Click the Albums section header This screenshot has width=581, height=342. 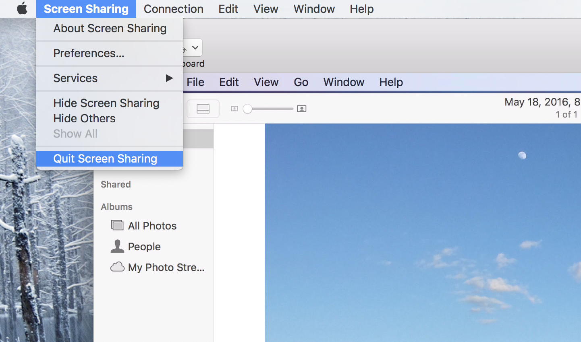click(x=116, y=207)
